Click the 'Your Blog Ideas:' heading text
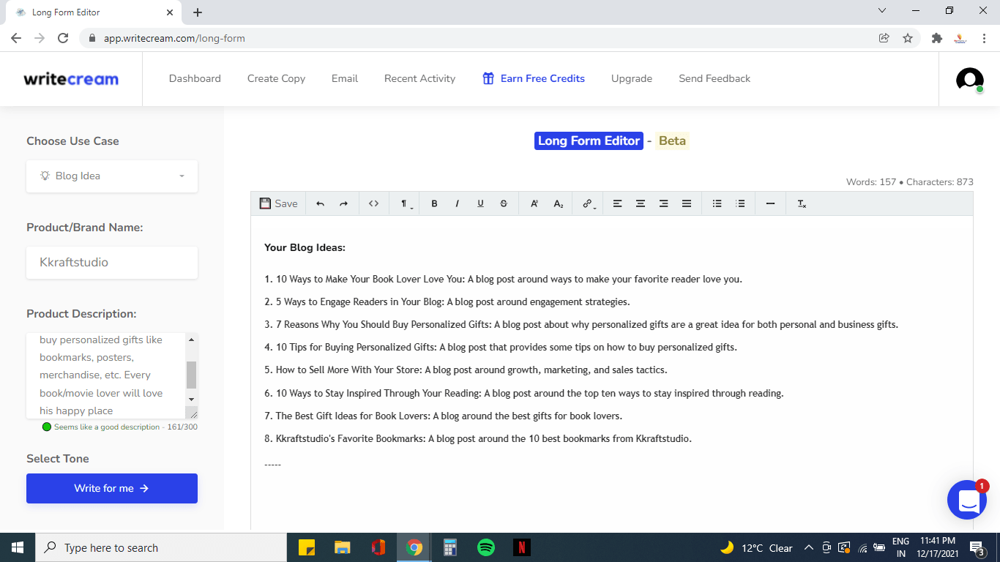The width and height of the screenshot is (1000, 562). (x=305, y=247)
